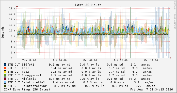Click the 'ZTE OLT Tab1' legend label

18,68
